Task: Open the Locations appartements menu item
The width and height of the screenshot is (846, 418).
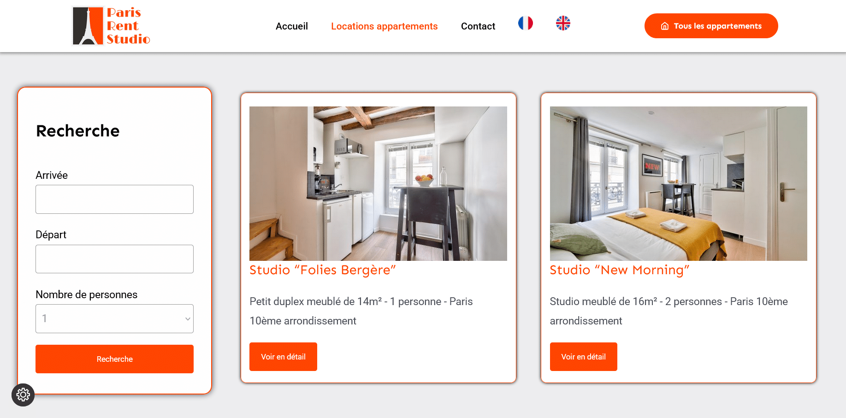Action: pos(384,26)
